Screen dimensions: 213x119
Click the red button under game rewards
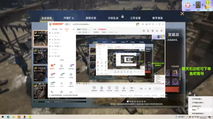click(172, 89)
